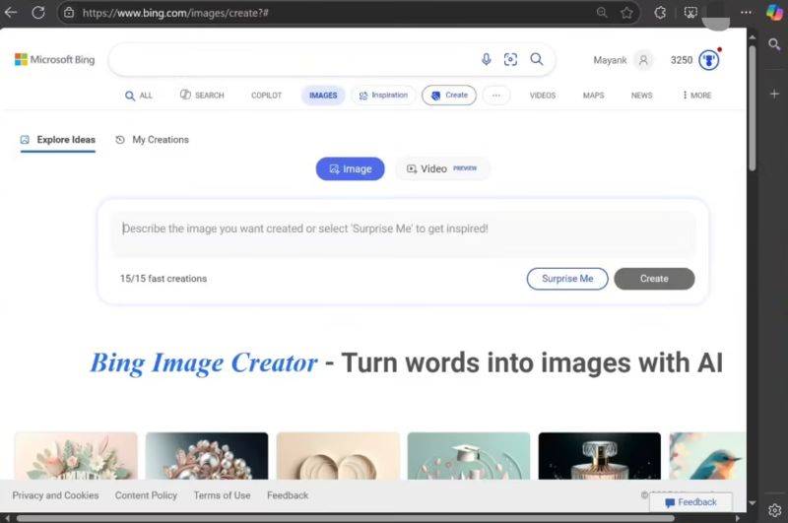Select the Image creation mode toggle
Screen dimensions: 788x523
[x=350, y=168]
